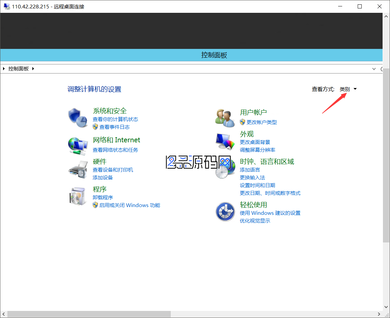Click the root arrow before 控制面板 breadcrumb
The height and width of the screenshot is (318, 390).
[x=4, y=69]
